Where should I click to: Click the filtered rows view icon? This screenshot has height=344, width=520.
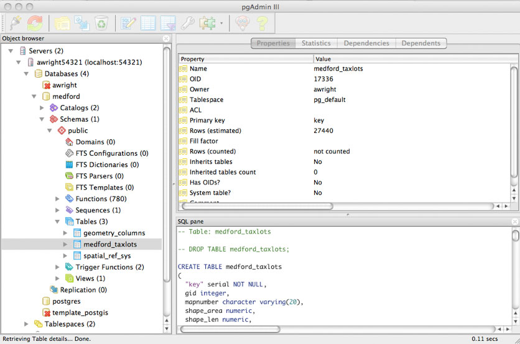(167, 24)
